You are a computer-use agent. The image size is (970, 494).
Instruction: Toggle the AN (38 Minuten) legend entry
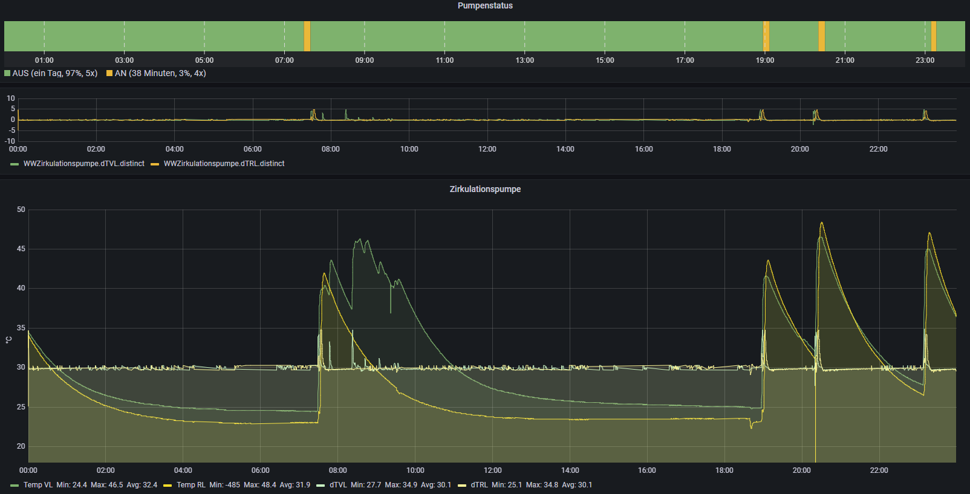pos(160,73)
